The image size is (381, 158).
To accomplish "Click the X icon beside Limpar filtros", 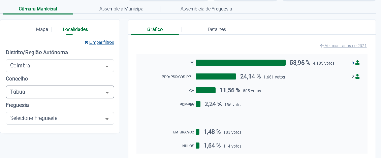I will point(86,42).
